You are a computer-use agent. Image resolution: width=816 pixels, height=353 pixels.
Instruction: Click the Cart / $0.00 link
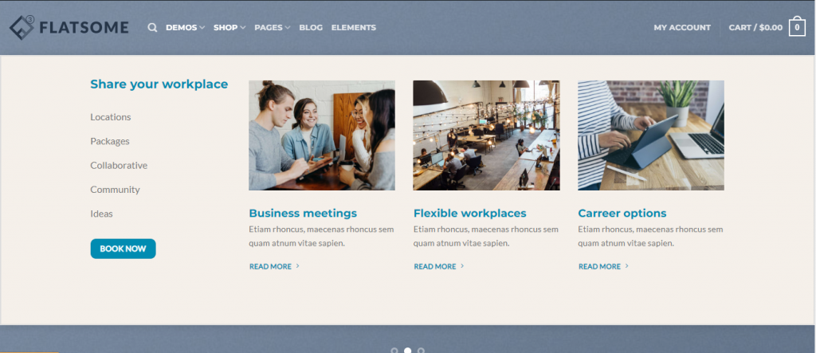755,28
